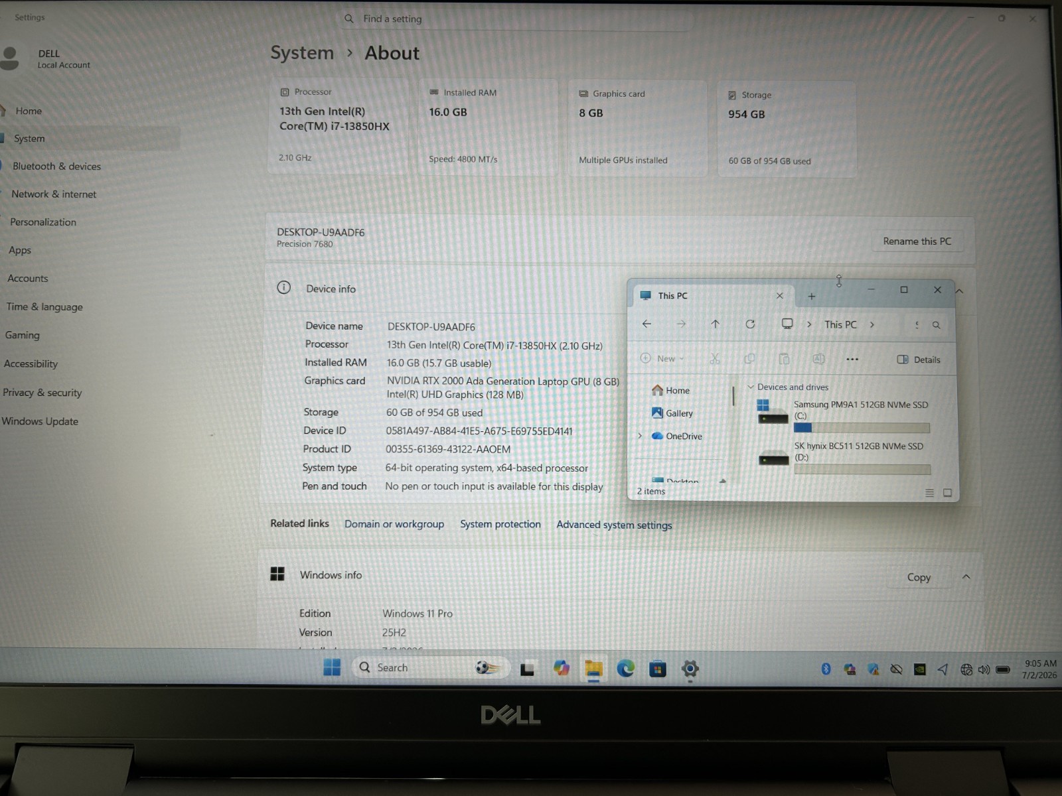The width and height of the screenshot is (1062, 796).
Task: Go to Privacy & security settings
Action: pyautogui.click(x=42, y=393)
